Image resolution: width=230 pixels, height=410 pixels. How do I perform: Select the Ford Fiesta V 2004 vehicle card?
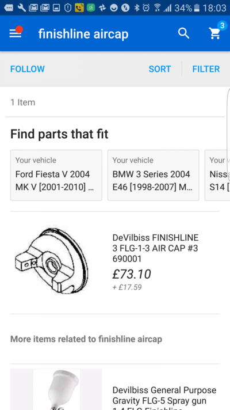pyautogui.click(x=56, y=175)
